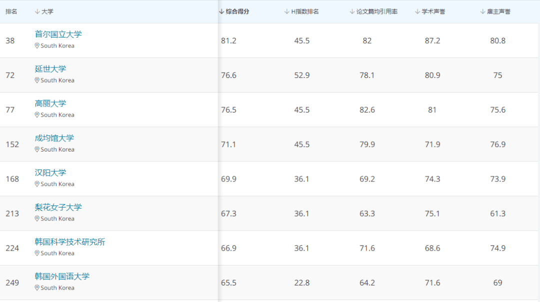Click the location pin icon on 成均馆大学 row
Screen dimensions: 540x302
pos(36,149)
